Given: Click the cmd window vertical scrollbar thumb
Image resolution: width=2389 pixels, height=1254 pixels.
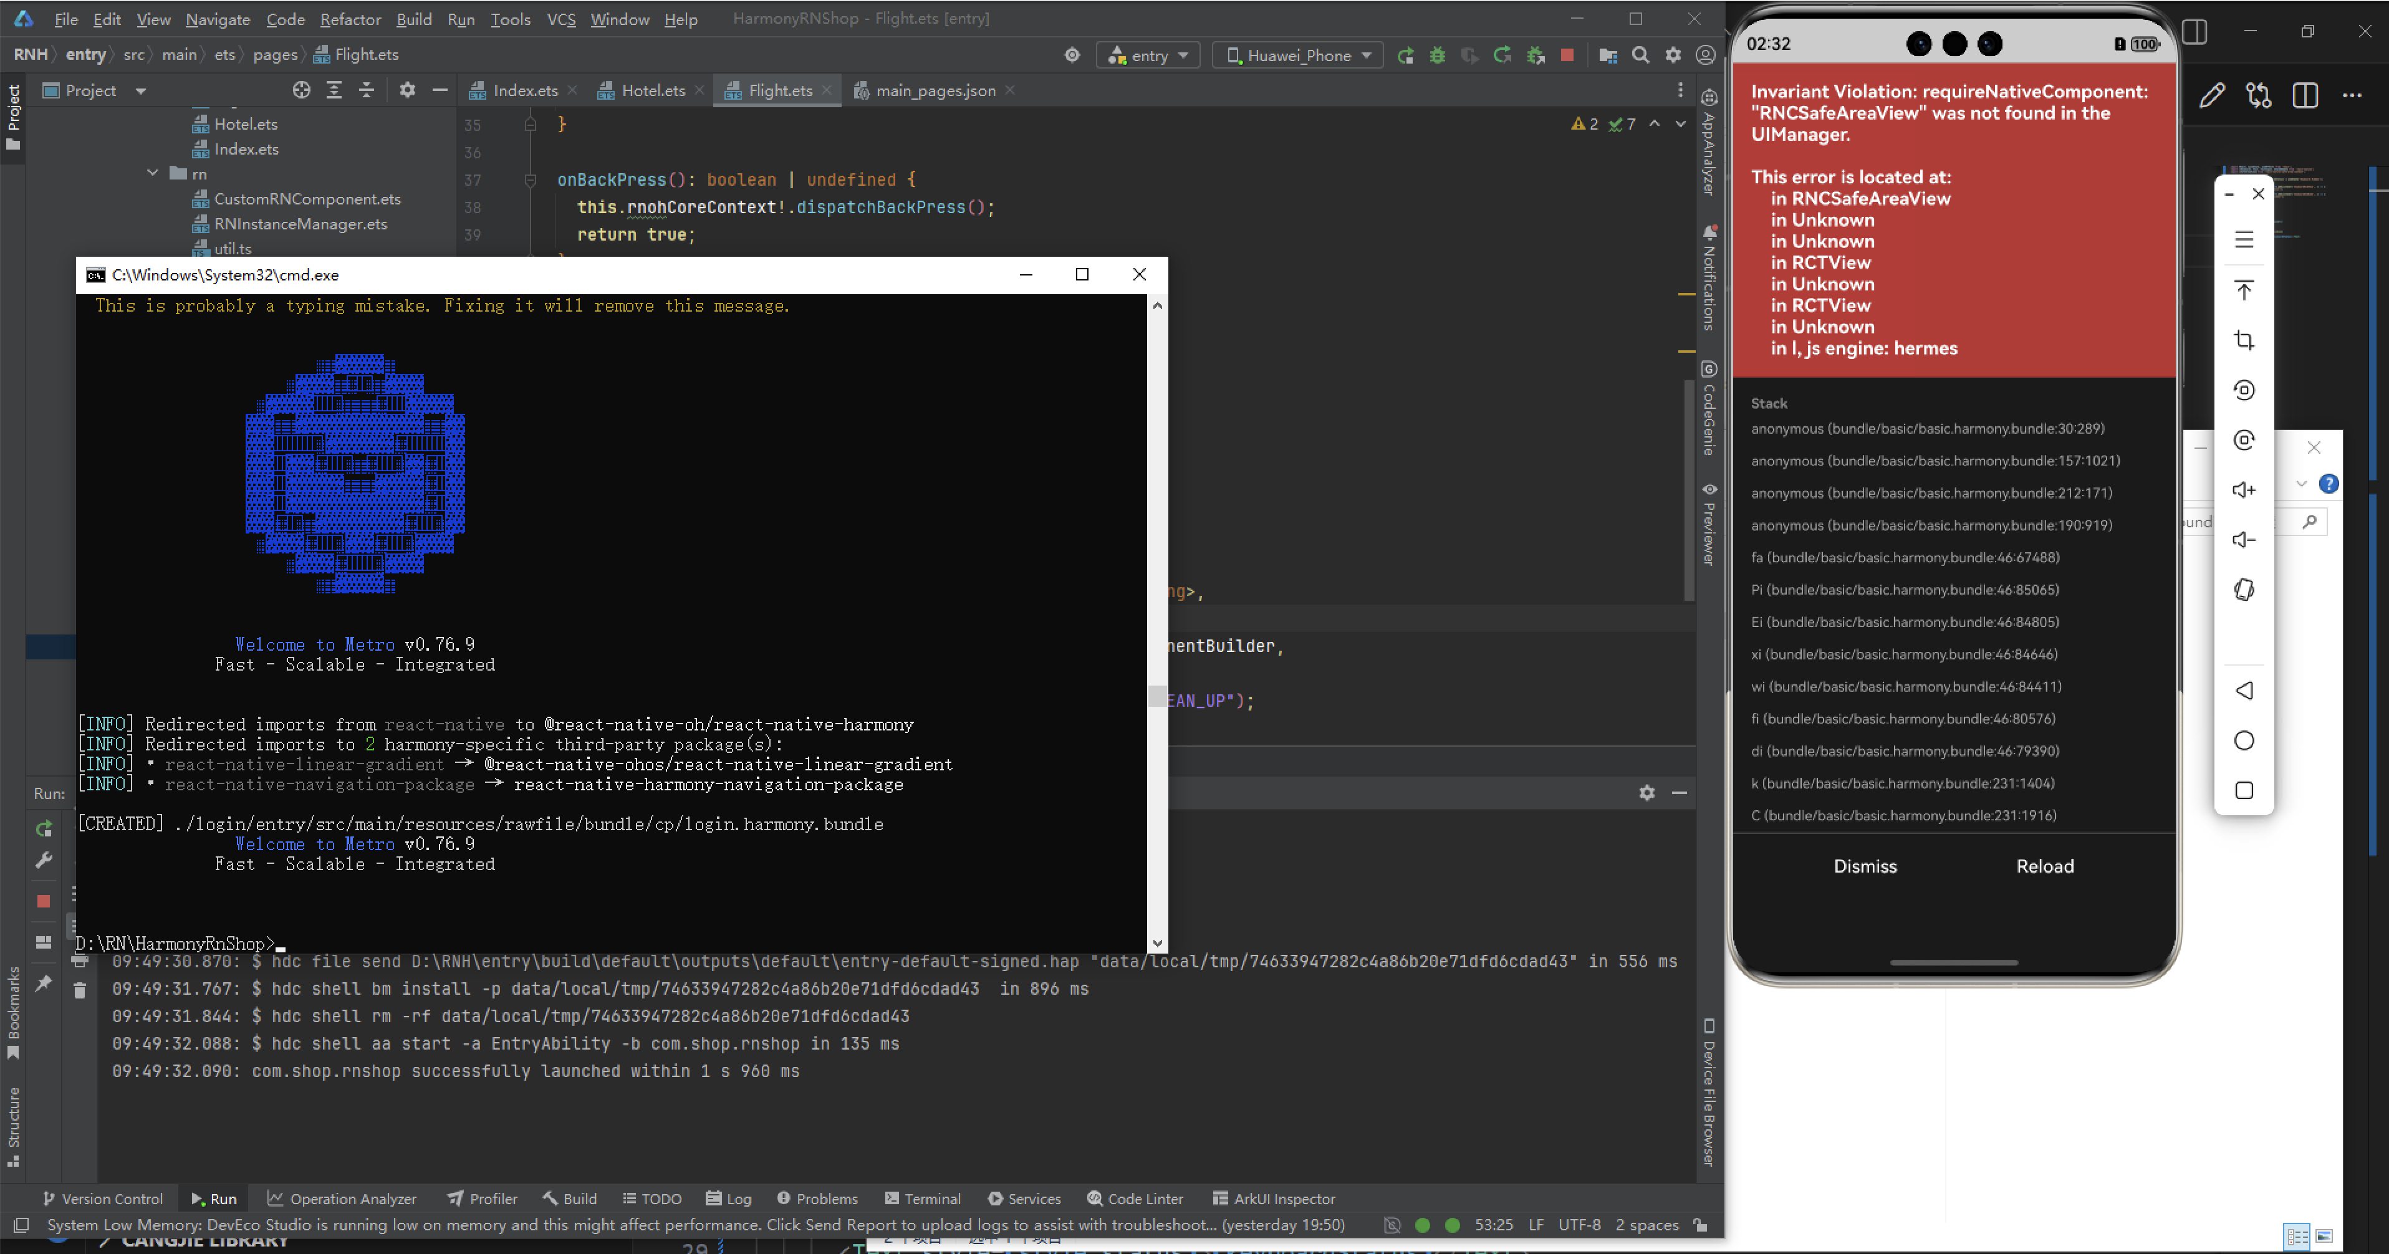Looking at the screenshot, I should click(1156, 696).
